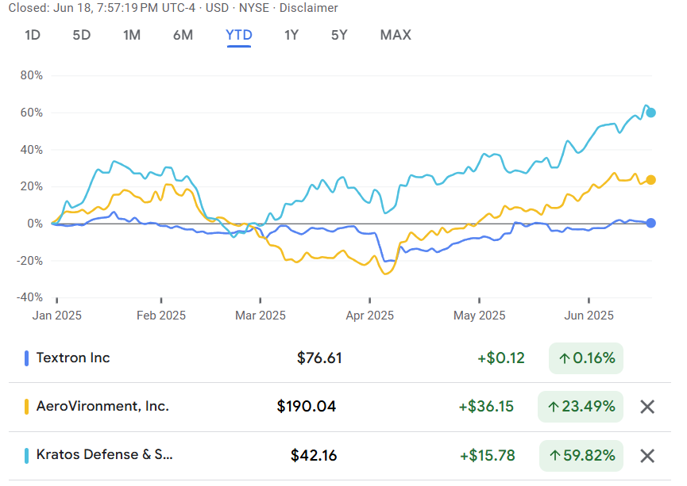Image resolution: width=687 pixels, height=486 pixels.
Task: Click the Jun 2025 axis label
Action: pos(589,316)
